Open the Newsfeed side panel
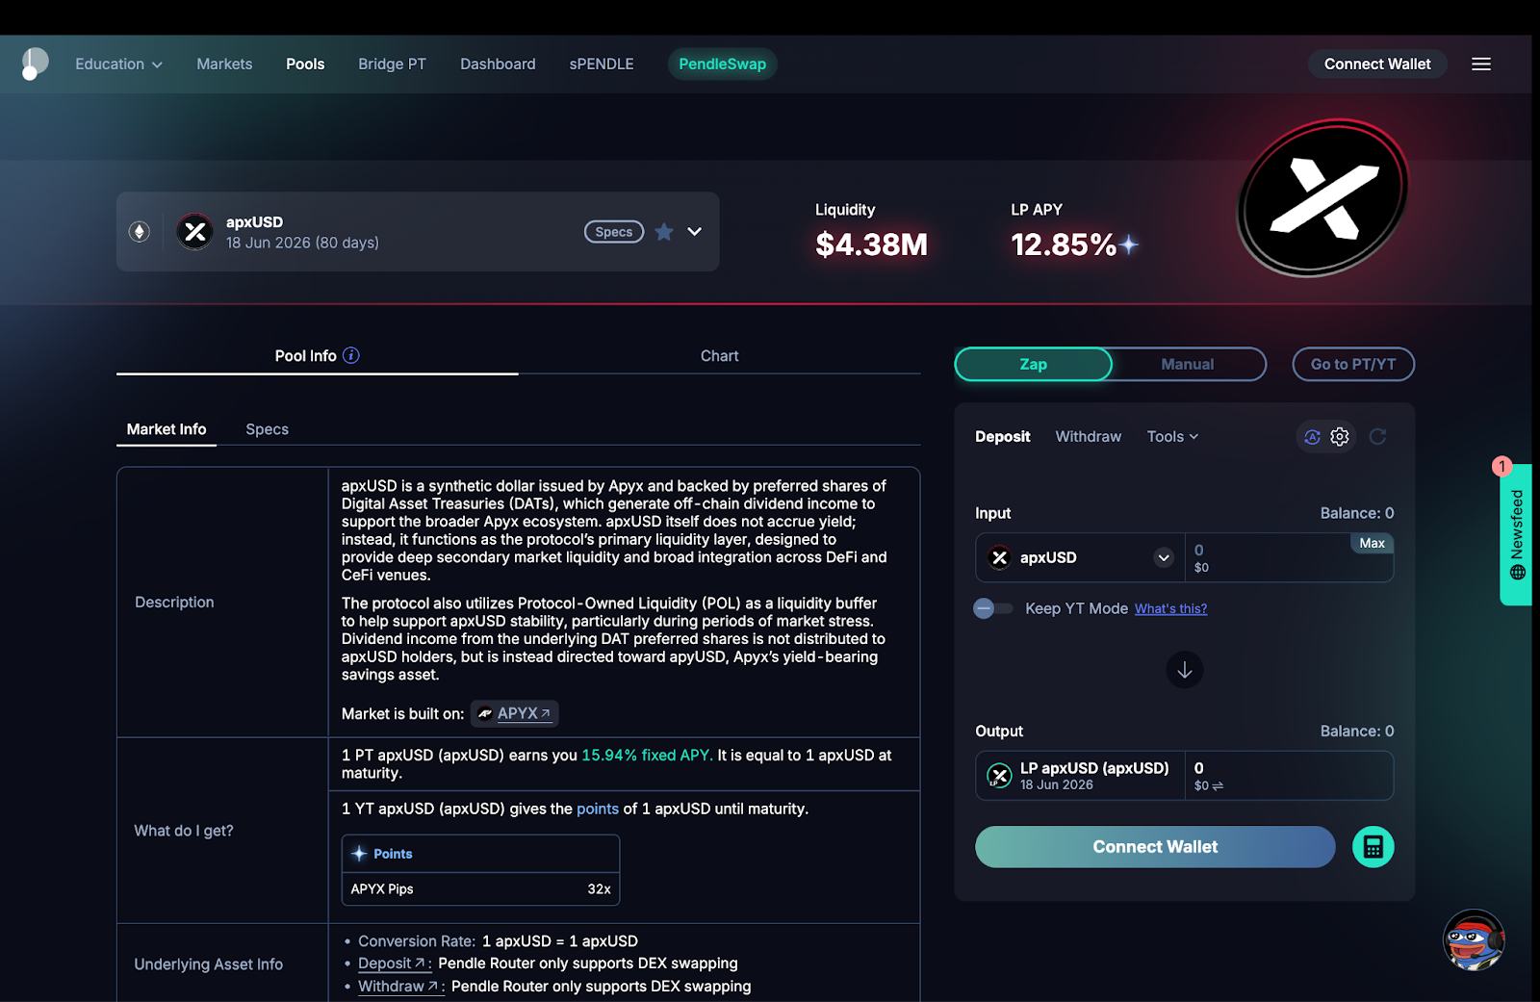Image resolution: width=1540 pixels, height=1002 pixels. [x=1516, y=534]
